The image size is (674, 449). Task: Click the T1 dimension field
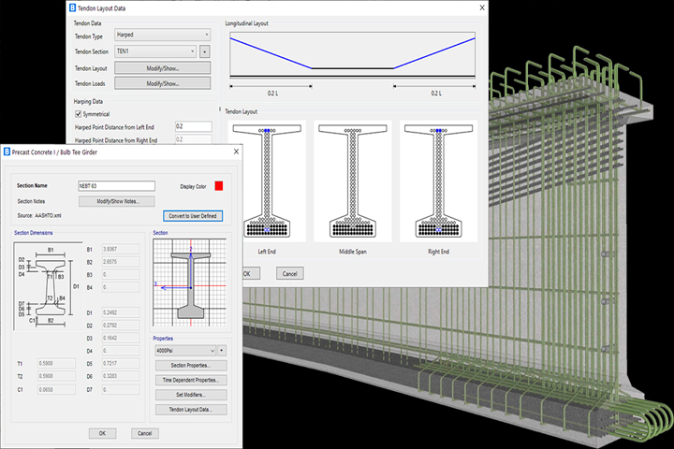point(57,364)
